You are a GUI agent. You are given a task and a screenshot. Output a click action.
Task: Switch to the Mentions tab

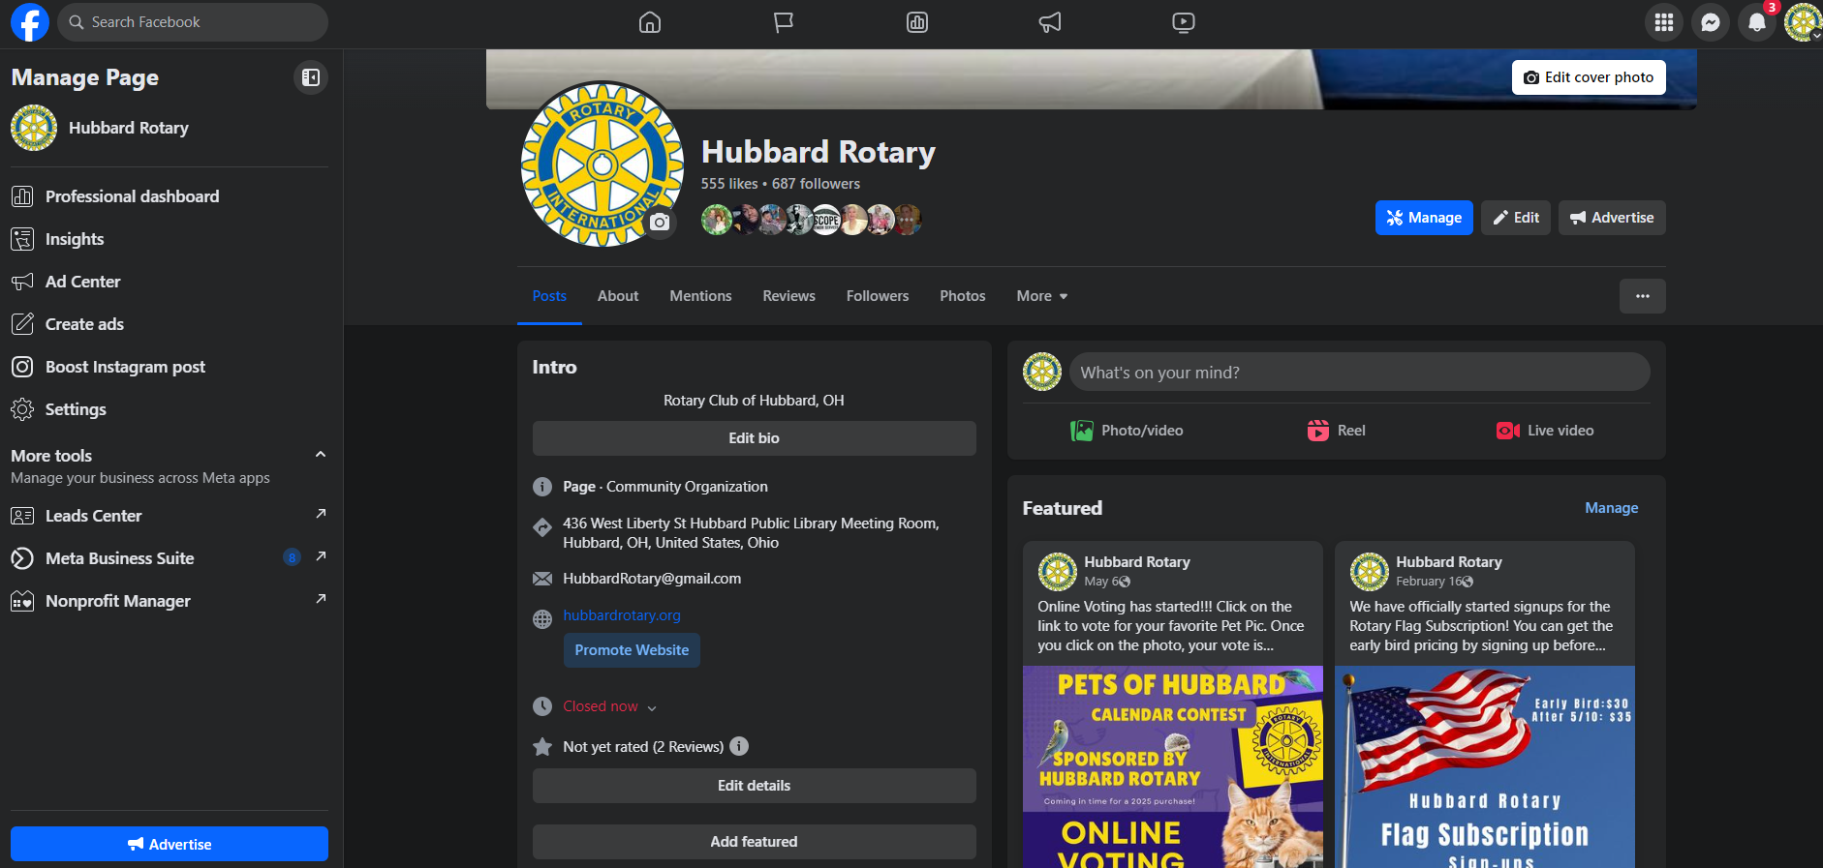click(700, 296)
